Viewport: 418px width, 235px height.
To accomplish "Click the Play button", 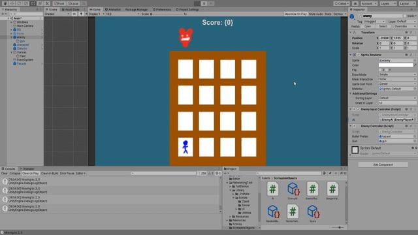I will tap(197, 3).
